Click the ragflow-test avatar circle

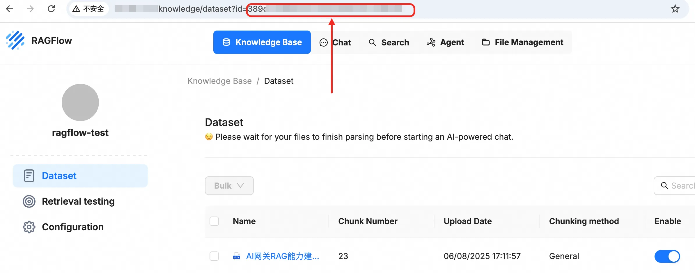(x=80, y=102)
